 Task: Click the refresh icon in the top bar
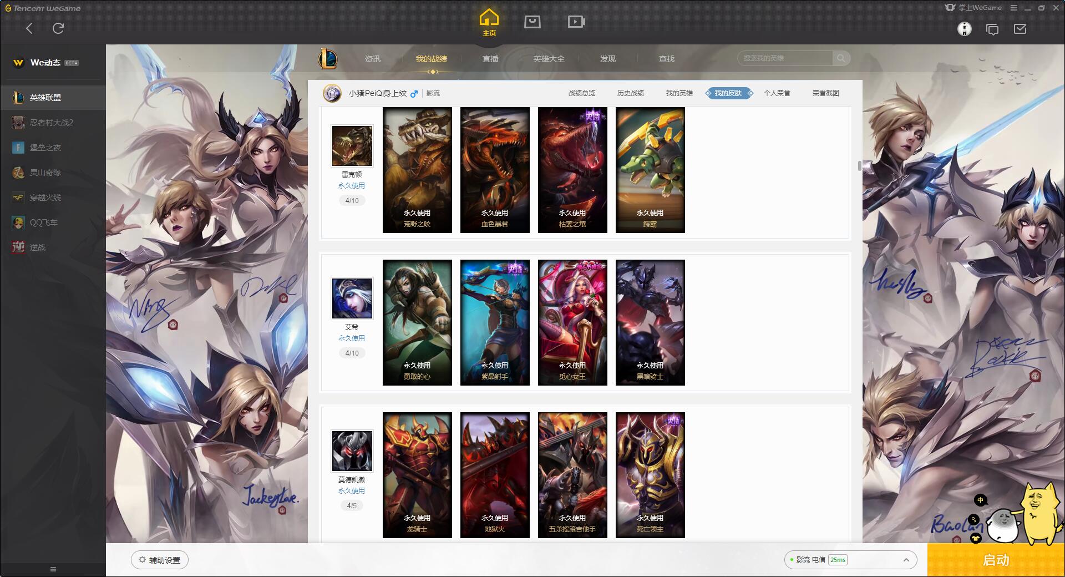[x=58, y=28]
